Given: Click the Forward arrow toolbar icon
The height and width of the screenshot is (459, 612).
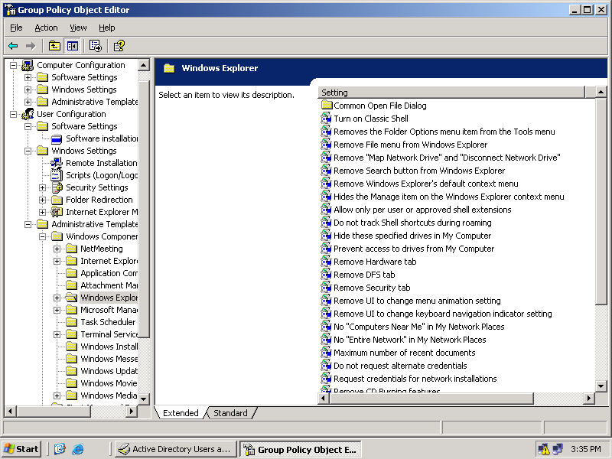Looking at the screenshot, I should 31,46.
